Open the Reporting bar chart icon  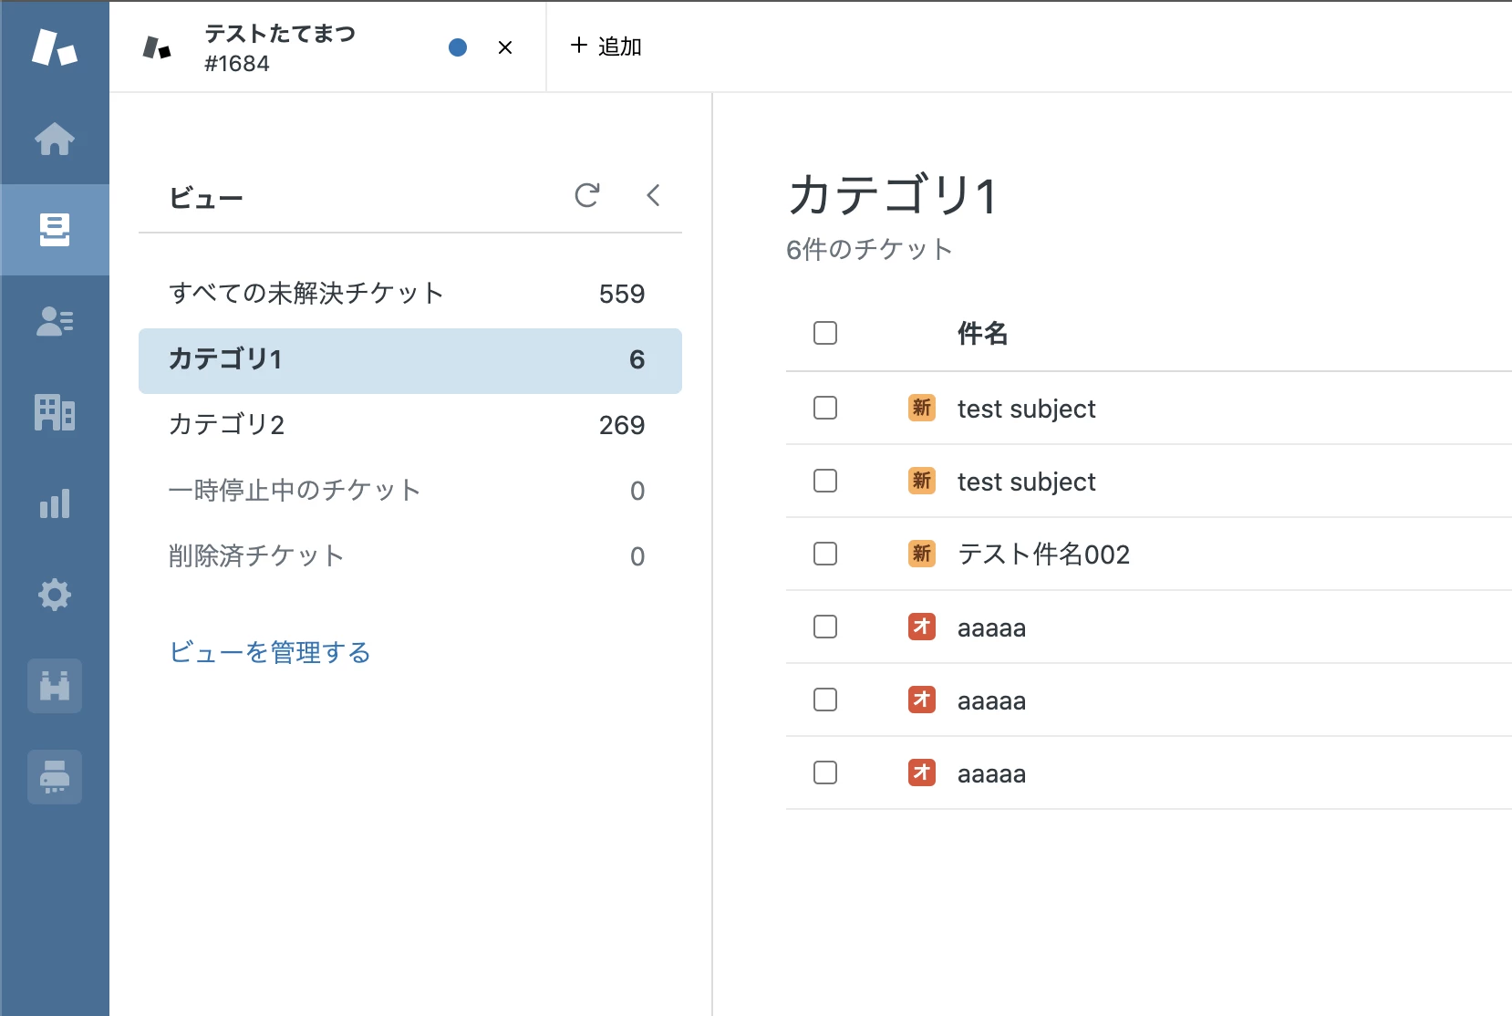tap(55, 503)
